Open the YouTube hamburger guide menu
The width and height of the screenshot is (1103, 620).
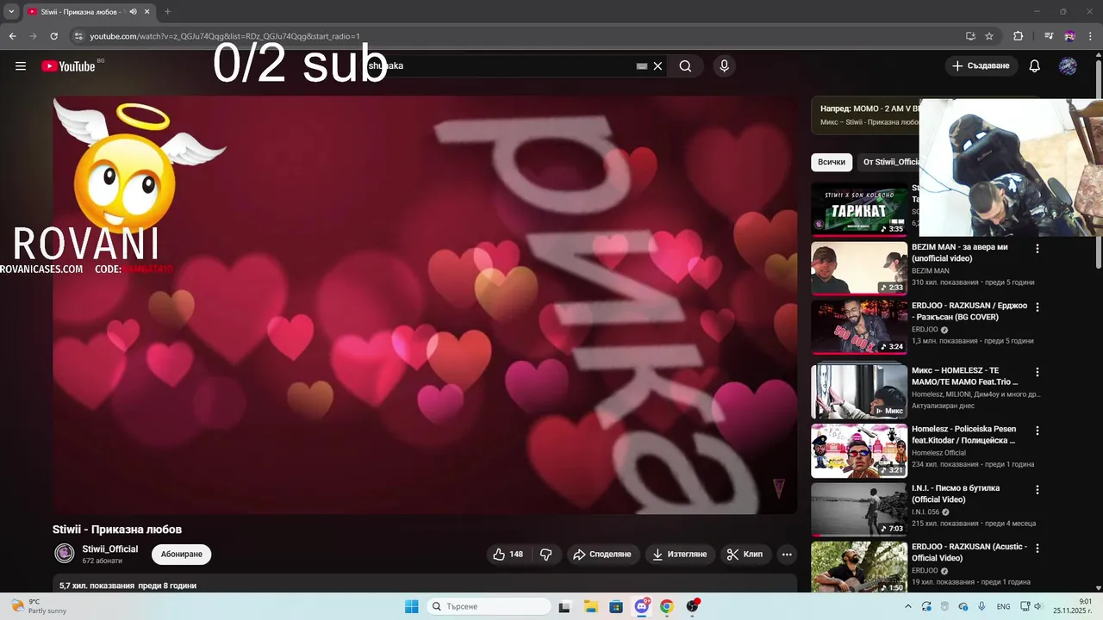[21, 66]
